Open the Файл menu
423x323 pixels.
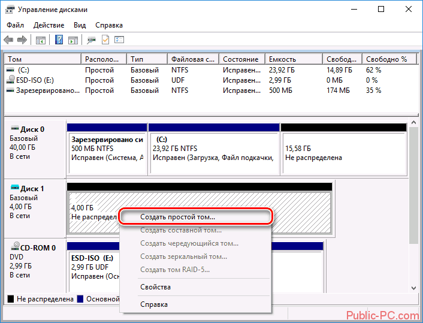15,25
